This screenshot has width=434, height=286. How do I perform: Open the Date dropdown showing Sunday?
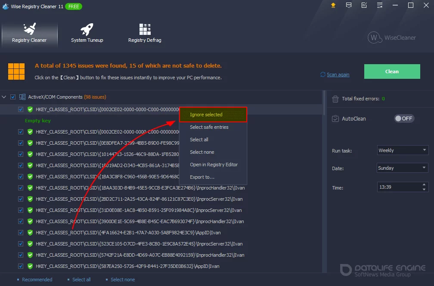tap(402, 168)
